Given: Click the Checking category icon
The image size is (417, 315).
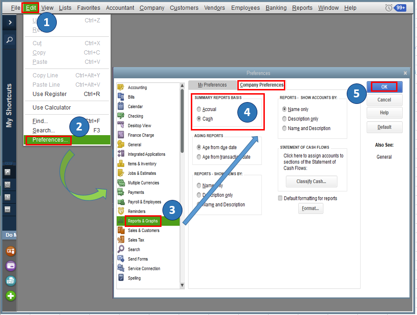Looking at the screenshot, I should 121,116.
